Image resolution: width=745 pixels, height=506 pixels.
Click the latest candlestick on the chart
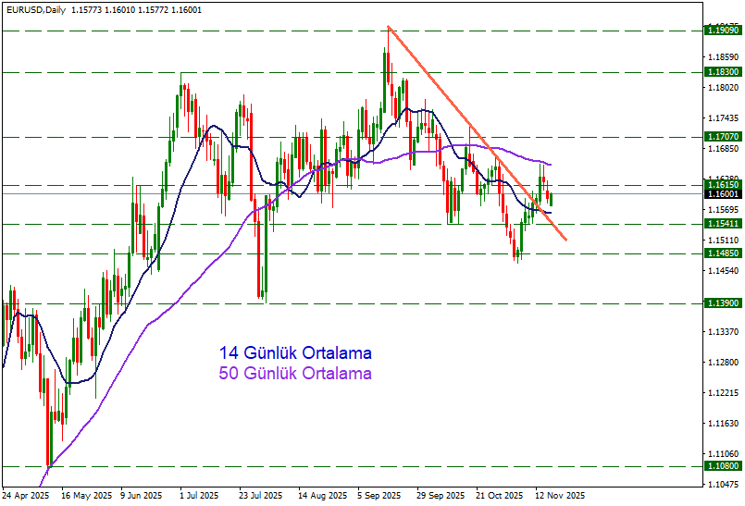(x=552, y=198)
